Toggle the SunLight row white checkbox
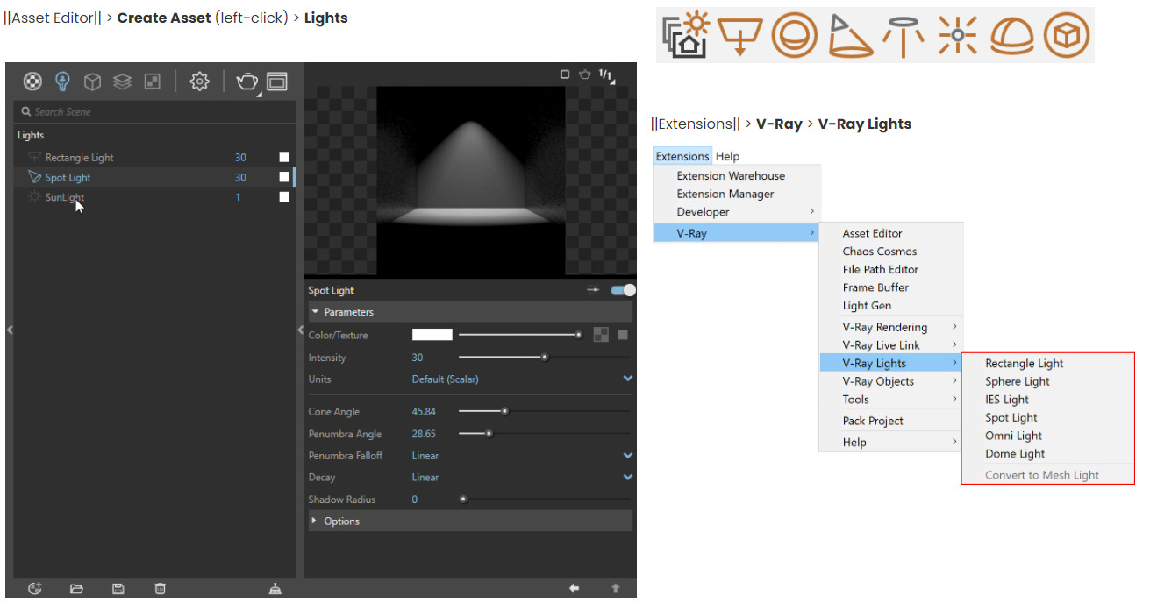This screenshot has height=610, width=1150. pyautogui.click(x=284, y=197)
